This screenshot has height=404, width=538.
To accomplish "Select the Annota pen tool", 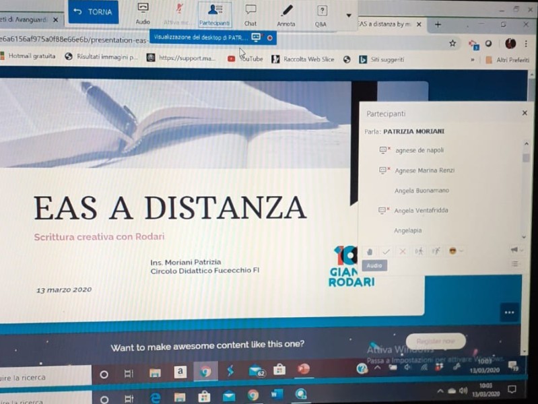I will pos(286,13).
